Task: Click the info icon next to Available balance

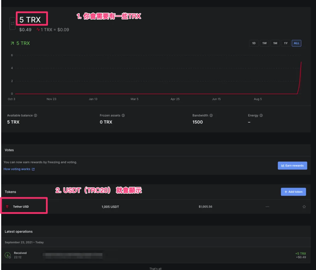Action: point(35,116)
